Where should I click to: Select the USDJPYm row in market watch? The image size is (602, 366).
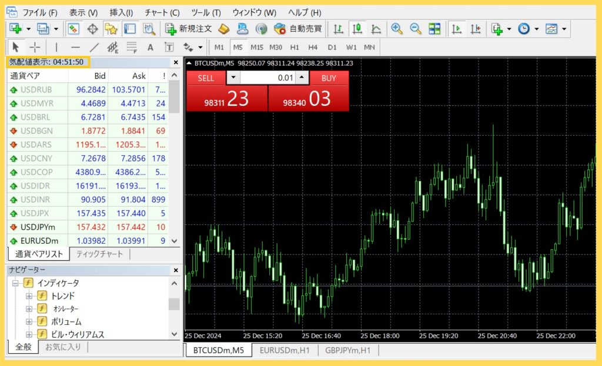pos(41,227)
